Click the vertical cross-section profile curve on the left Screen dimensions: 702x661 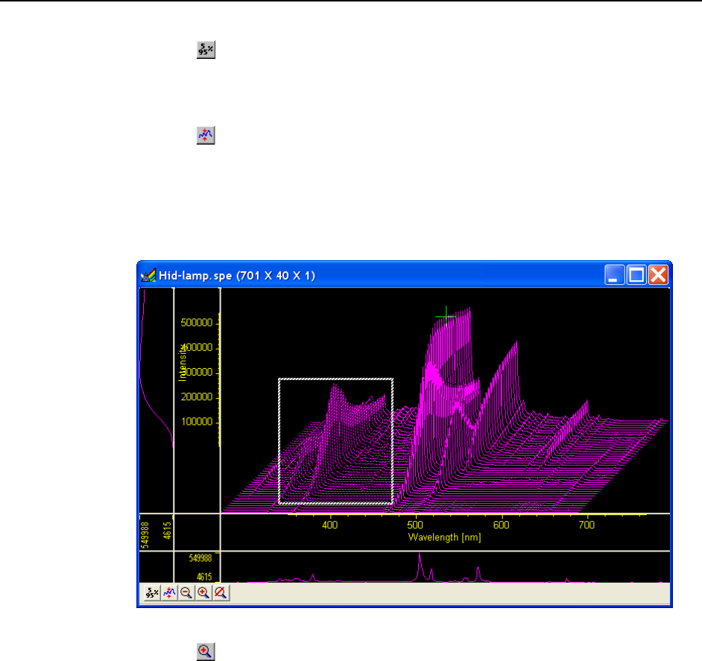click(155, 368)
